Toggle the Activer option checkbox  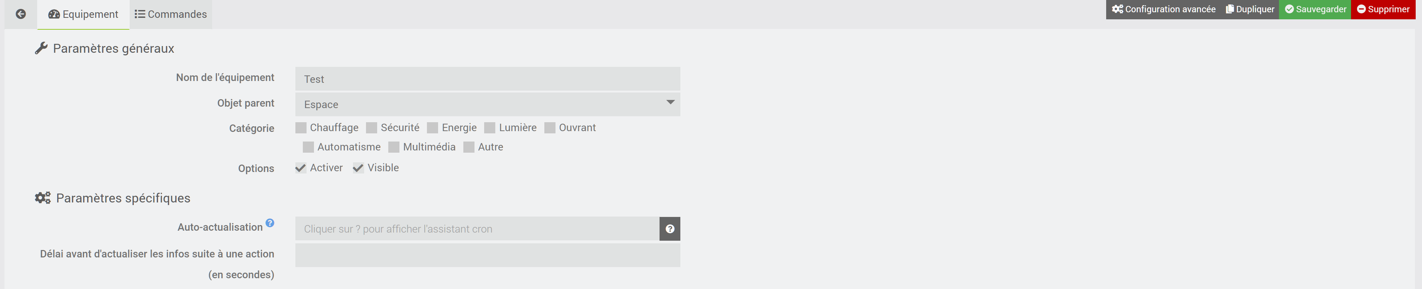coord(301,168)
